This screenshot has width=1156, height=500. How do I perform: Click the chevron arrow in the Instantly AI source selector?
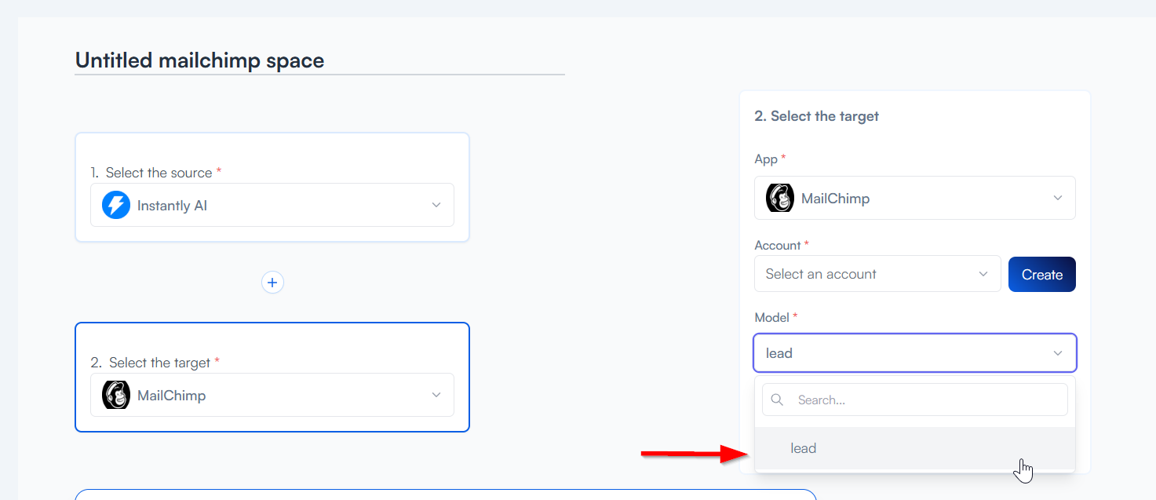coord(436,206)
